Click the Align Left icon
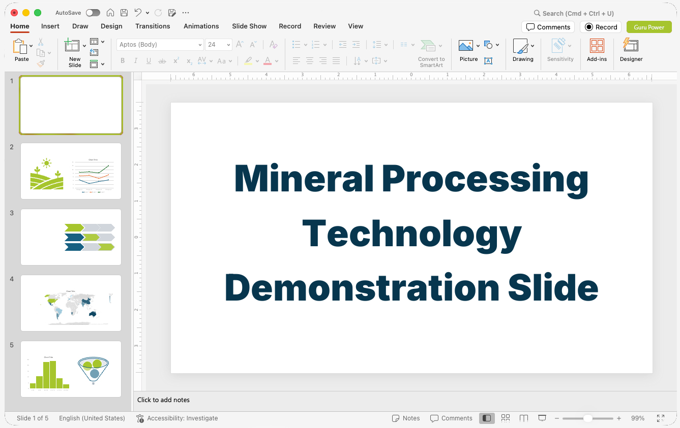Image resolution: width=680 pixels, height=428 pixels. pos(297,61)
